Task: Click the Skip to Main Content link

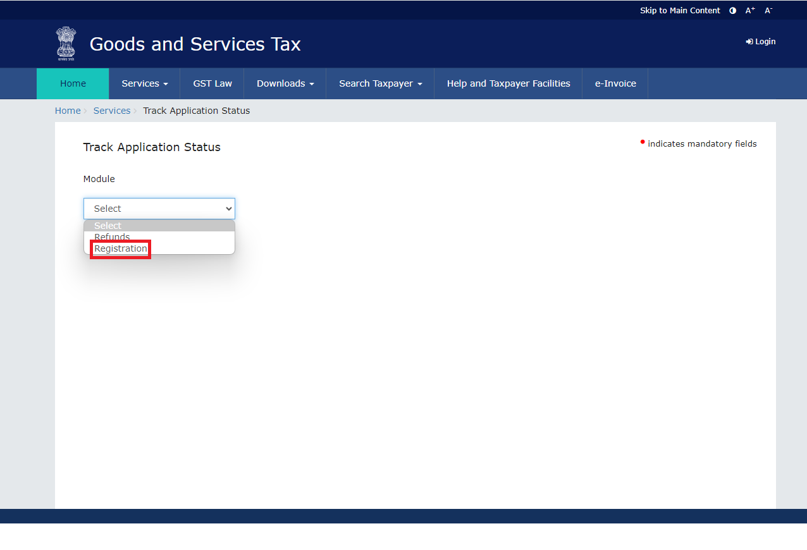Action: [680, 10]
